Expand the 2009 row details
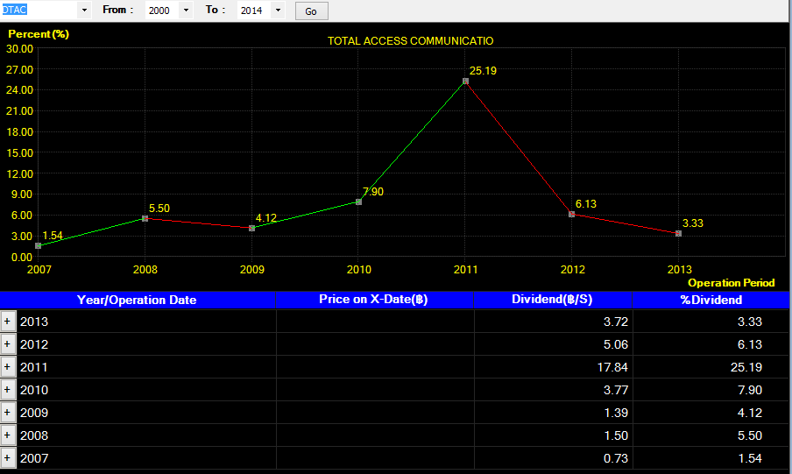This screenshot has height=474, width=792. click(x=8, y=413)
